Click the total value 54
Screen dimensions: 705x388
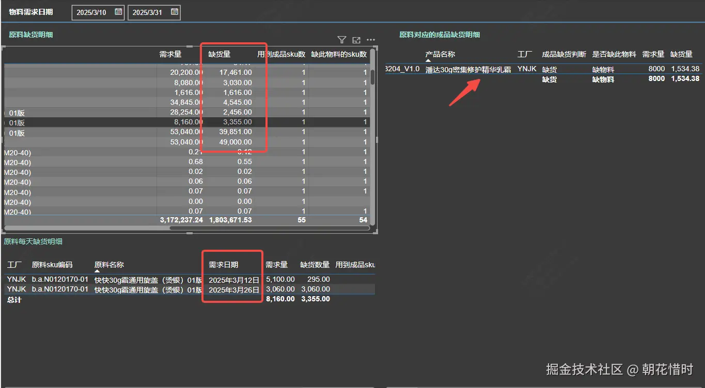coord(363,220)
